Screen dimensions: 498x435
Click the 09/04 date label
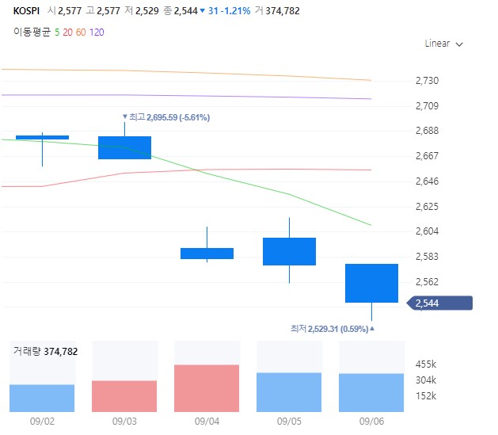tap(207, 422)
